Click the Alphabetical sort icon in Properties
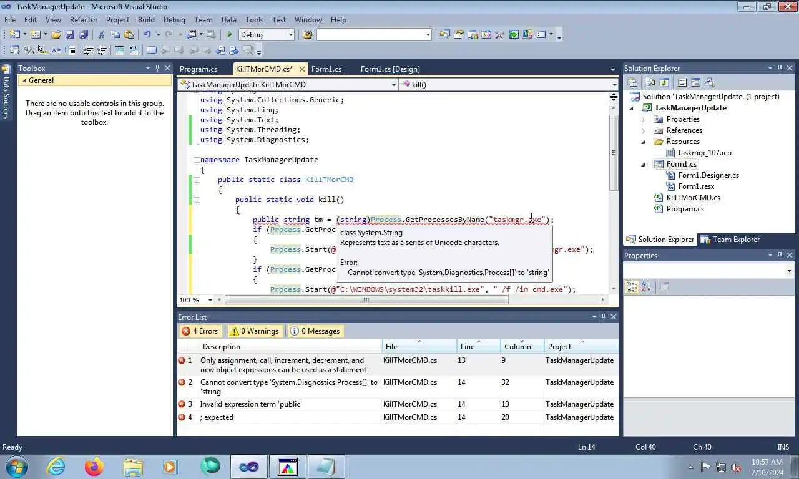The height and width of the screenshot is (479, 799). click(x=645, y=287)
